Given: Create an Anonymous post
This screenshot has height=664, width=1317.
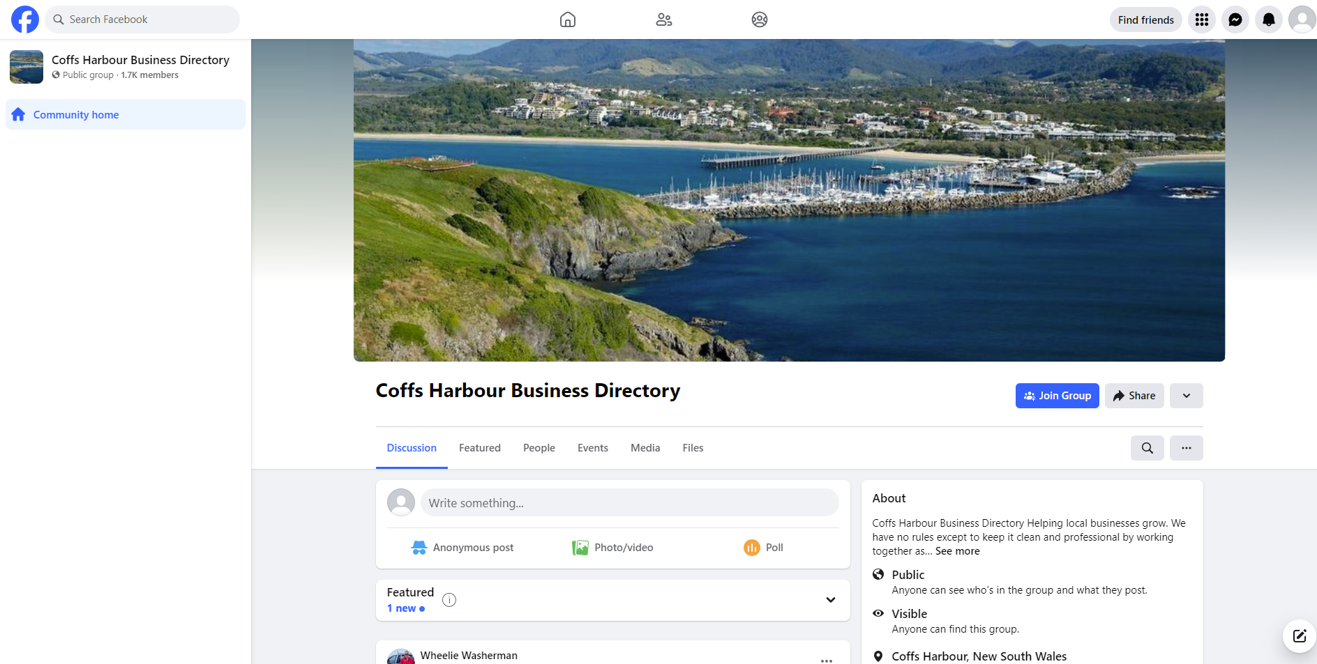Looking at the screenshot, I should [x=462, y=548].
